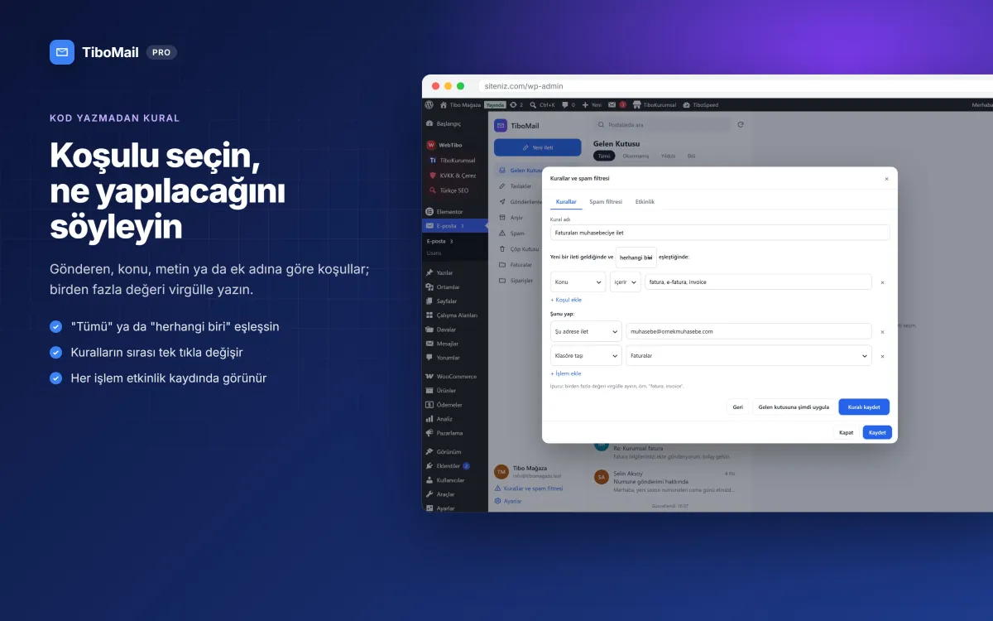Click the Başlangıç dashboard icon in sidebar
This screenshot has width=993, height=621.
429,123
